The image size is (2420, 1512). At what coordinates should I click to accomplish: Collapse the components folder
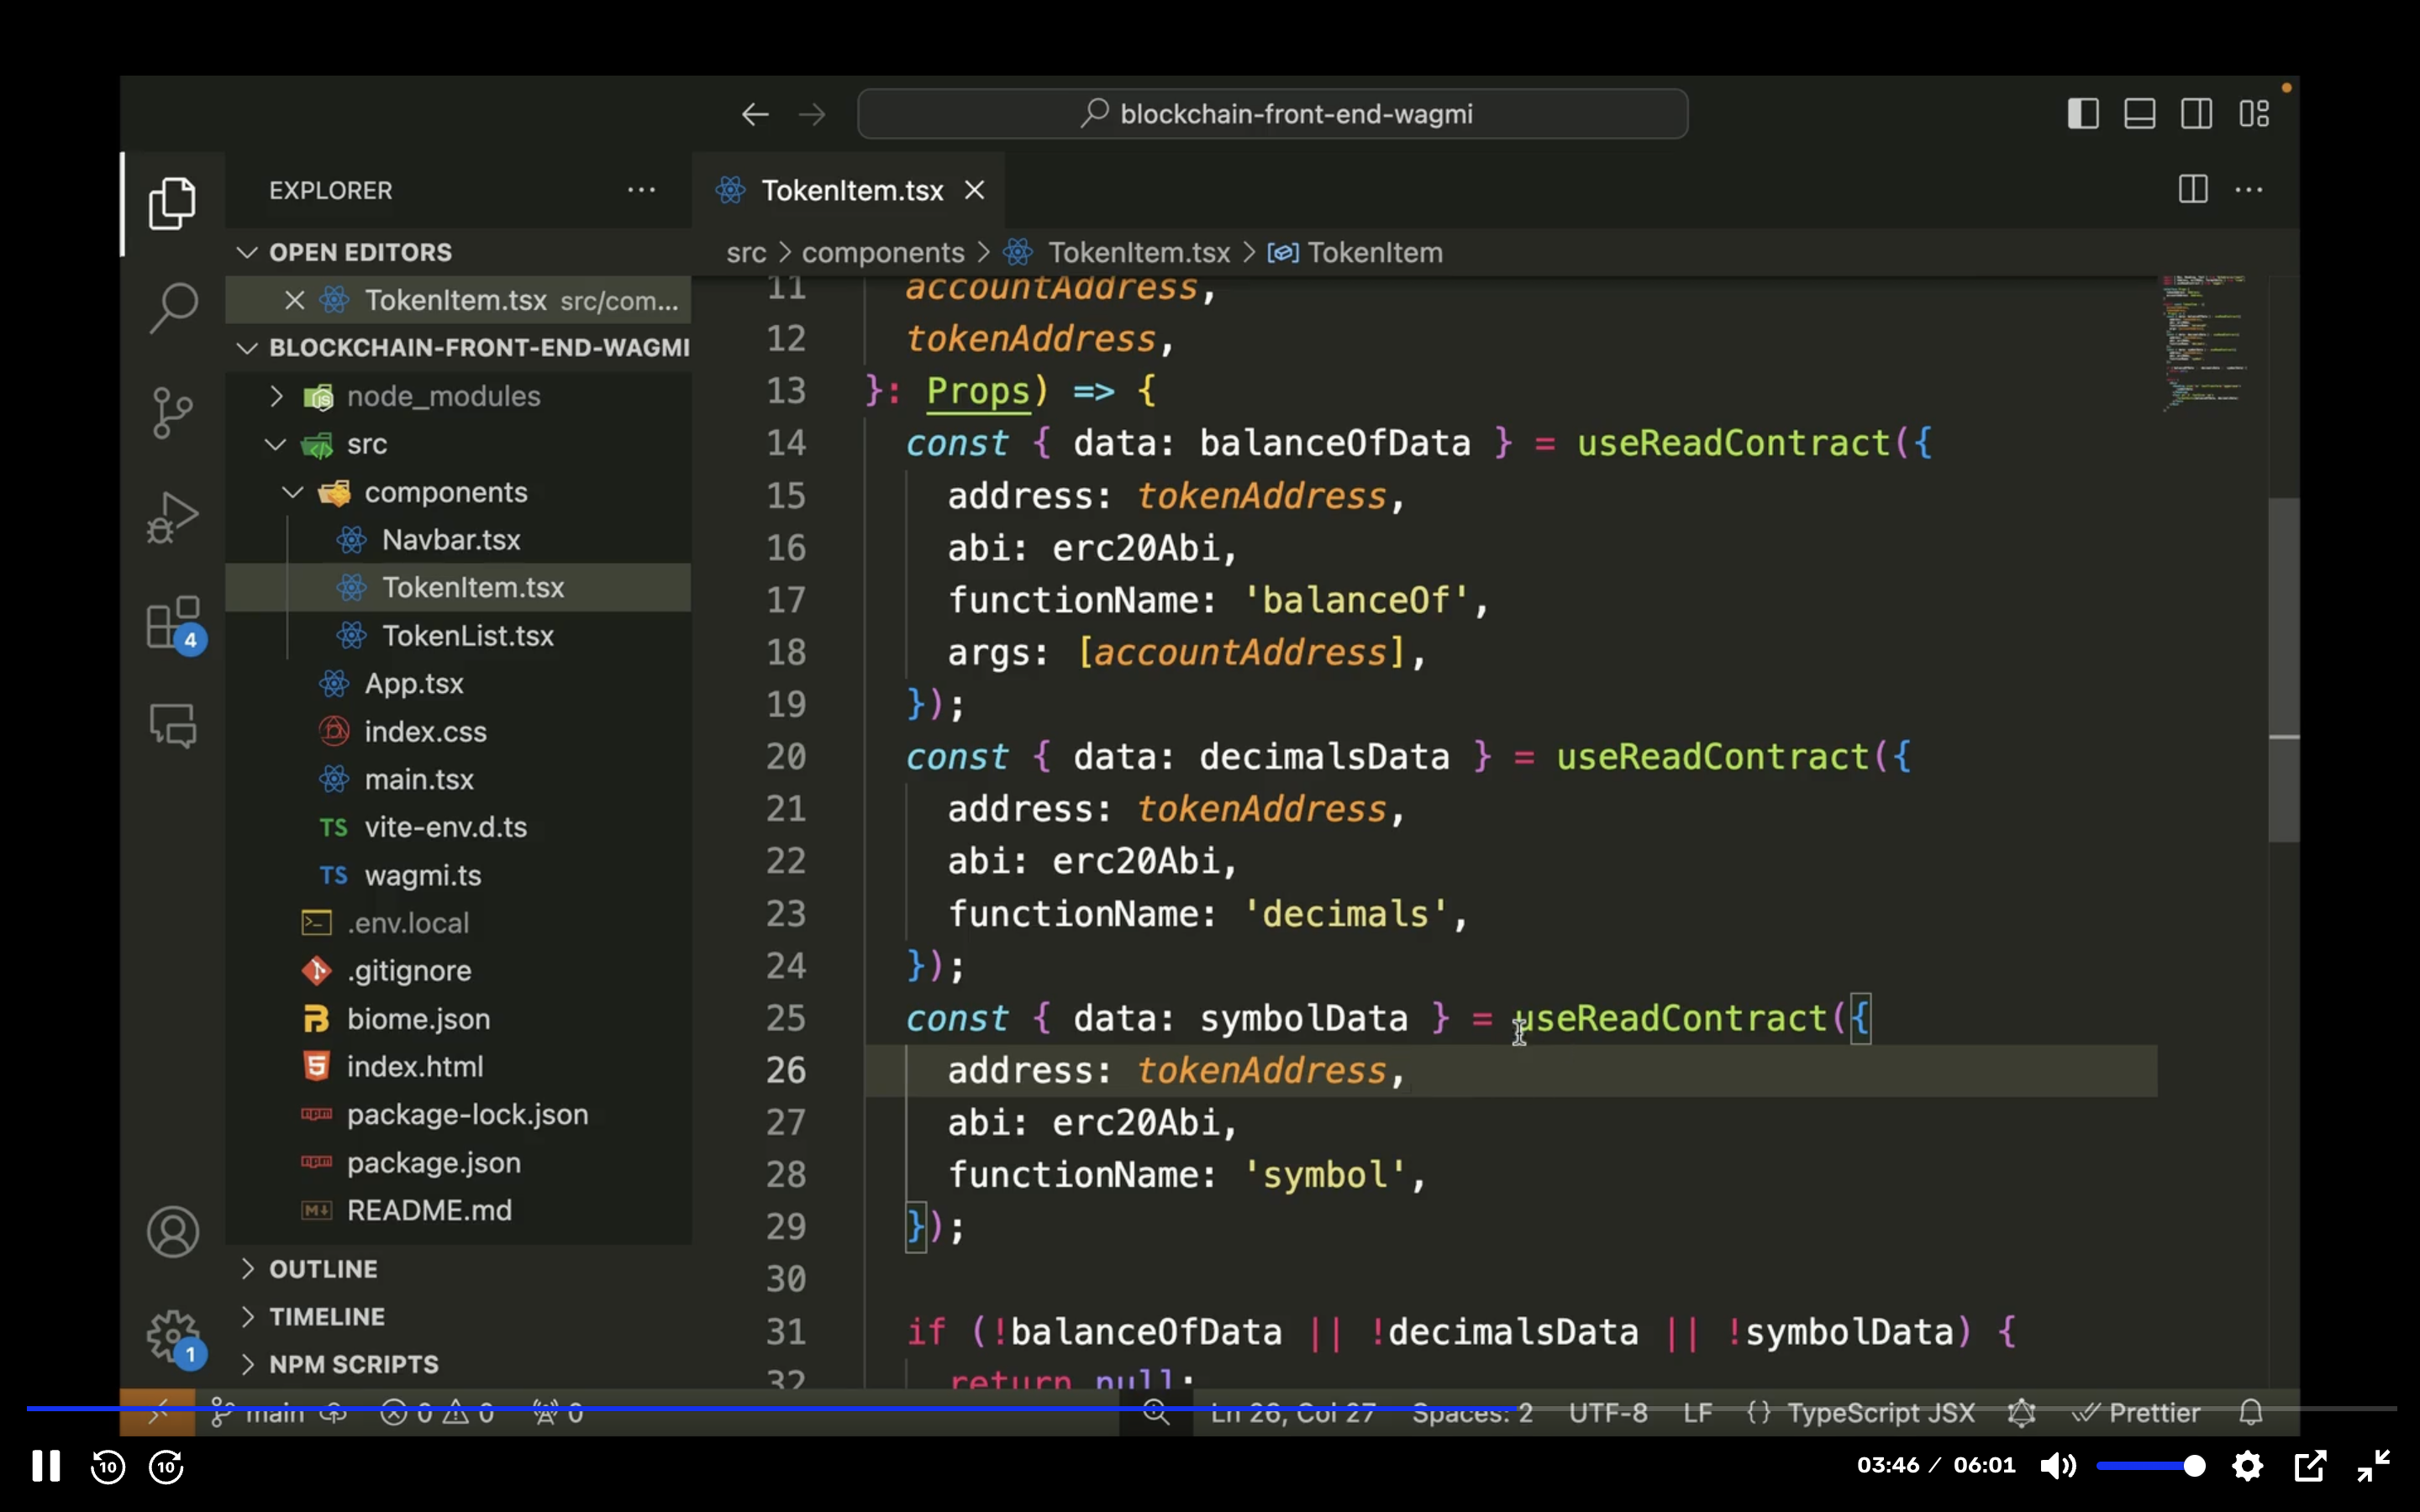tap(458, 492)
